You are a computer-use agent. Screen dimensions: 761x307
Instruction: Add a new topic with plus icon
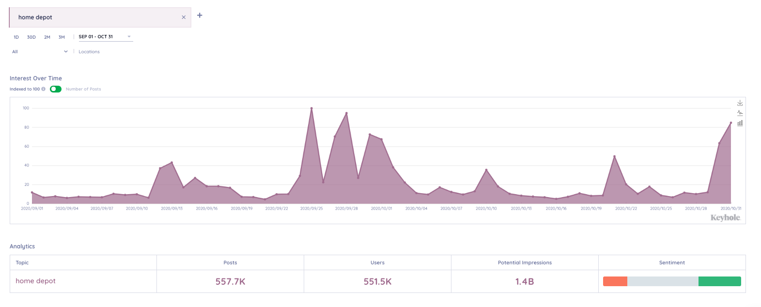coord(200,15)
